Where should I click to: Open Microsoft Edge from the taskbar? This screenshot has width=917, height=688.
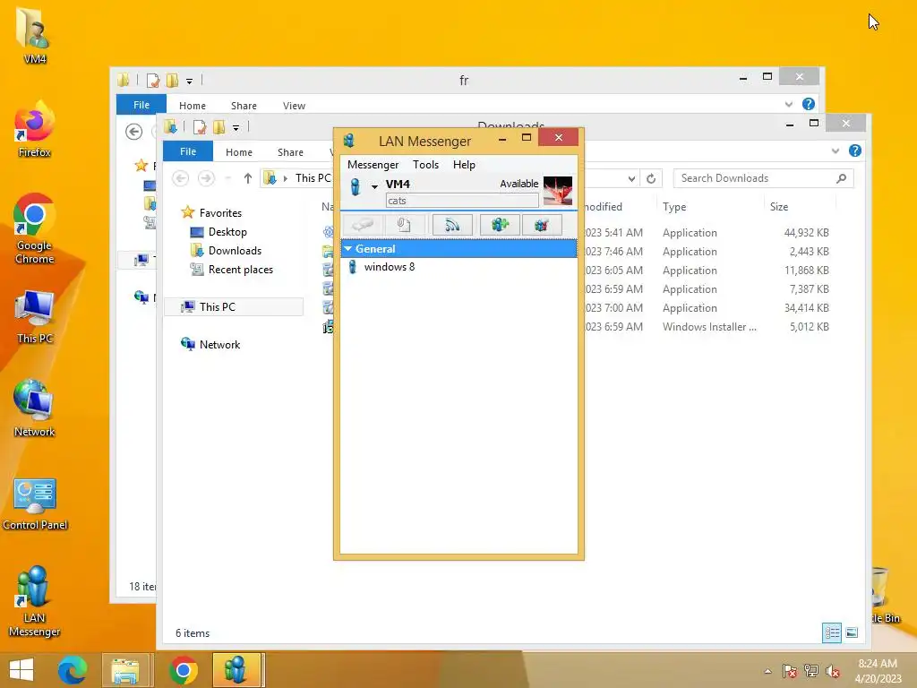point(72,670)
